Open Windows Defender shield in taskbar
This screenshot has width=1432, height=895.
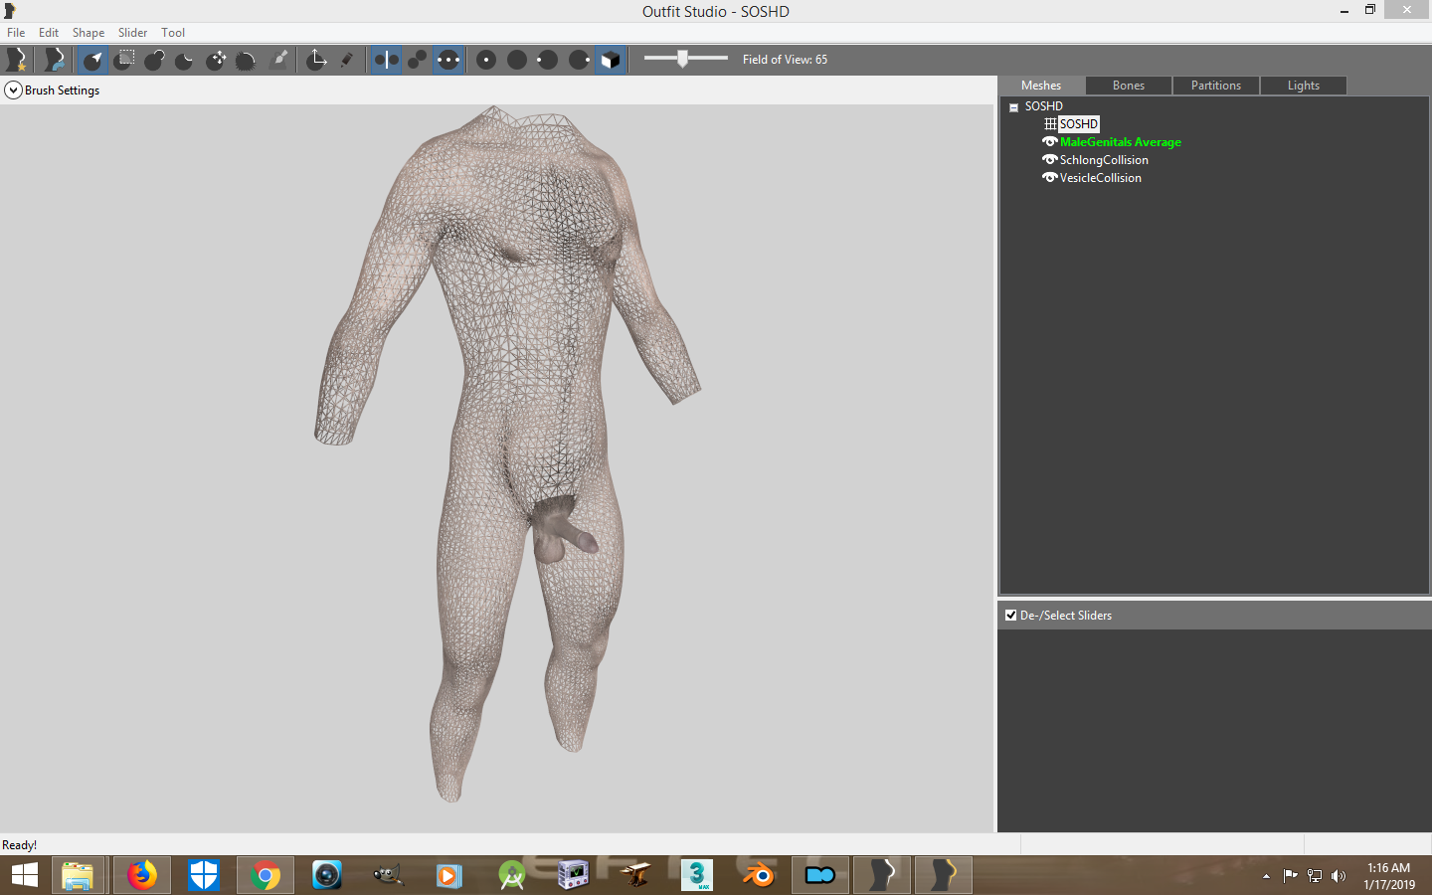point(204,875)
